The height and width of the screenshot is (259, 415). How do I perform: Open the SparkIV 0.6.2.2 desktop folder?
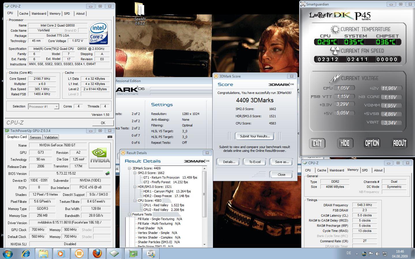pos(140,14)
